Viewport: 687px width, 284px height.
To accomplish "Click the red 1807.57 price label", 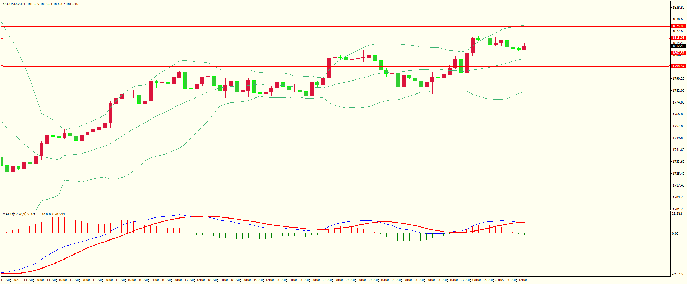I will pos(678,53).
